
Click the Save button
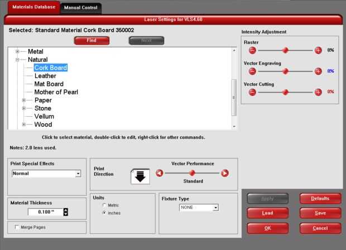pos(320,213)
